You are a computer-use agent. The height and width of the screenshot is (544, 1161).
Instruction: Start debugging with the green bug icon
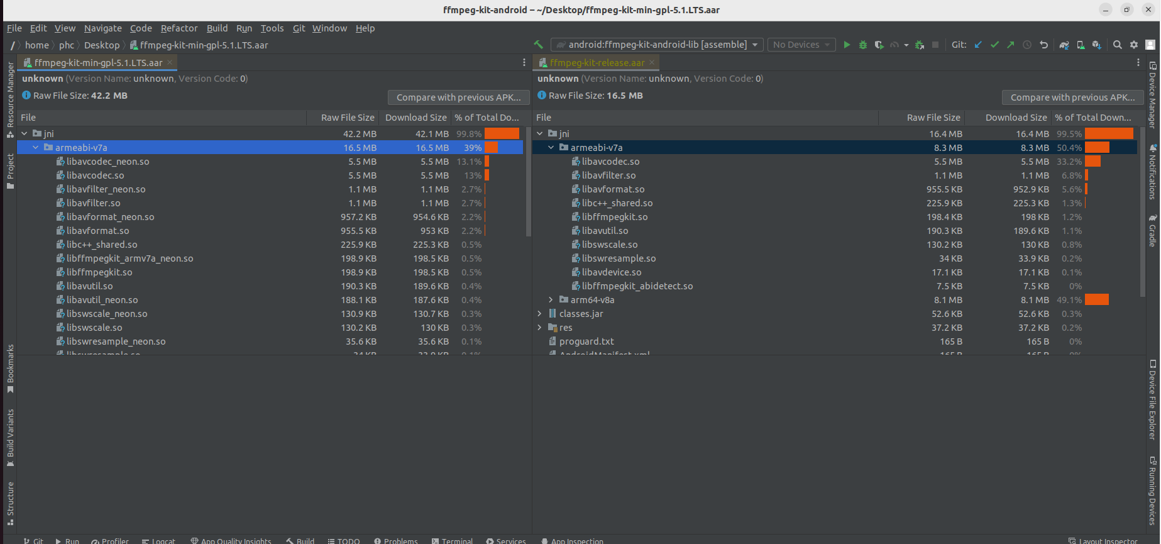[863, 45]
